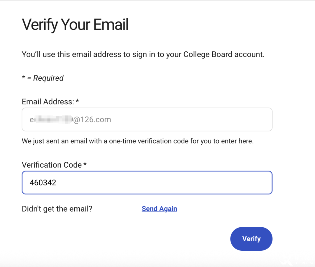Click the "Didn't get the email?" text
Image resolution: width=315 pixels, height=267 pixels.
(57, 209)
